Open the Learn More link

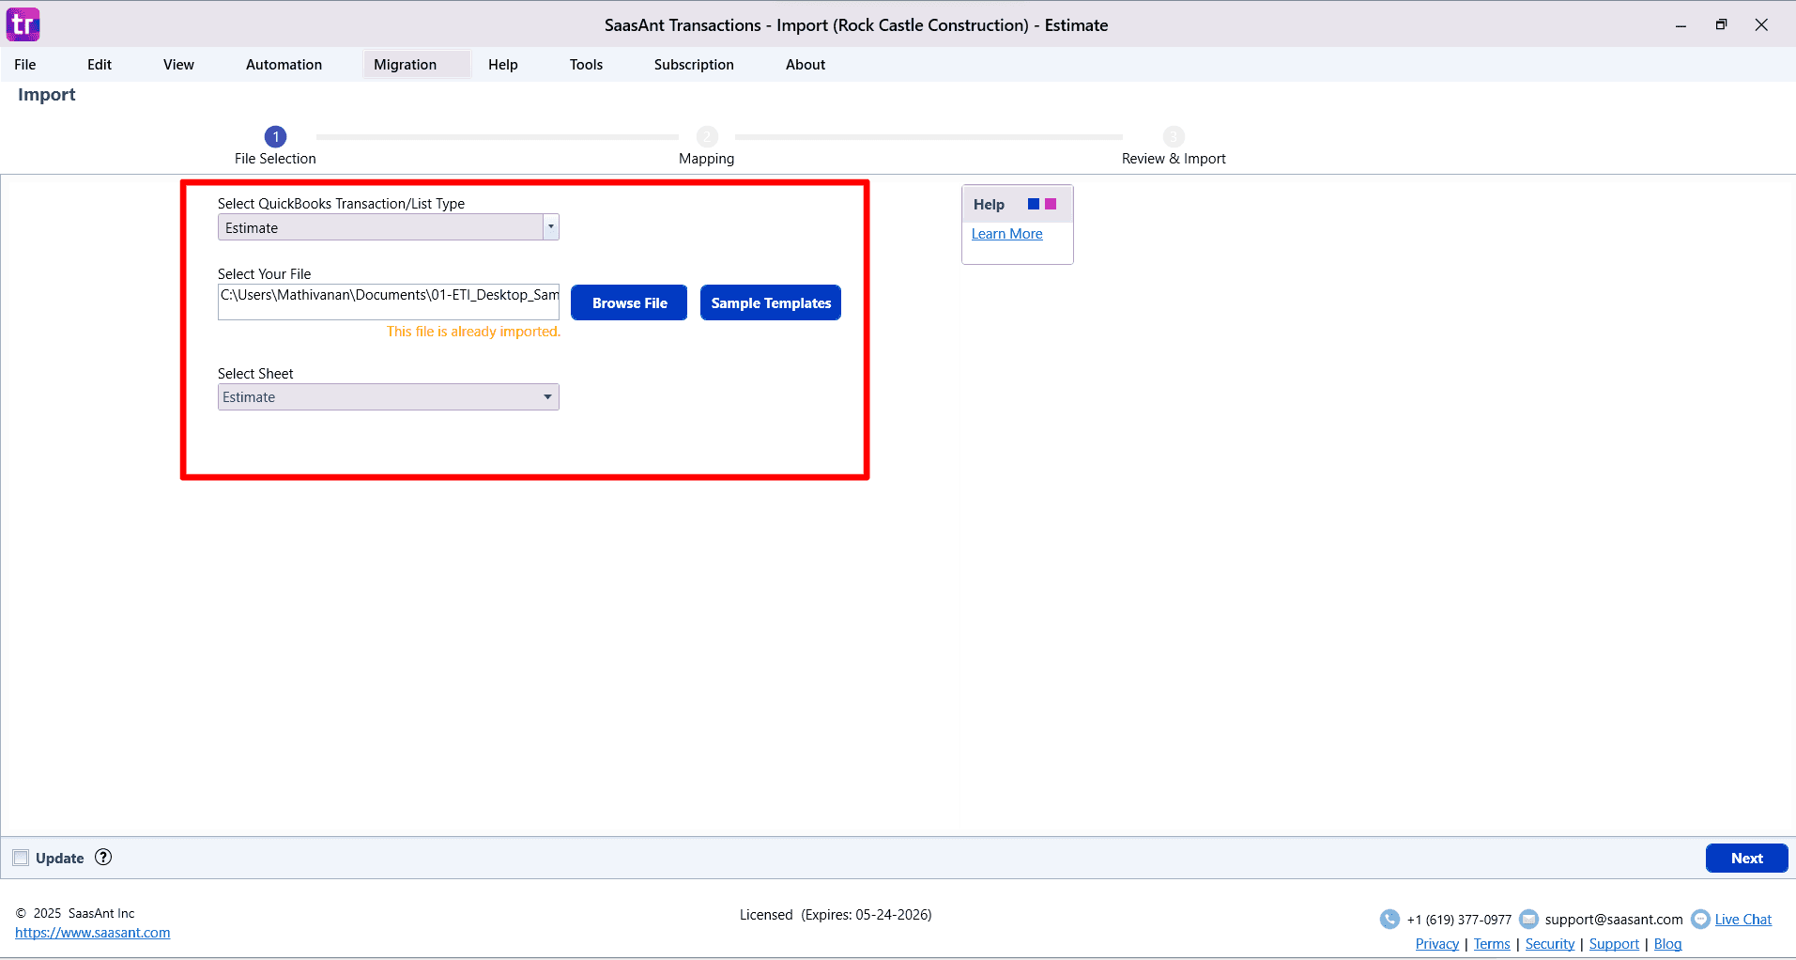1005,233
